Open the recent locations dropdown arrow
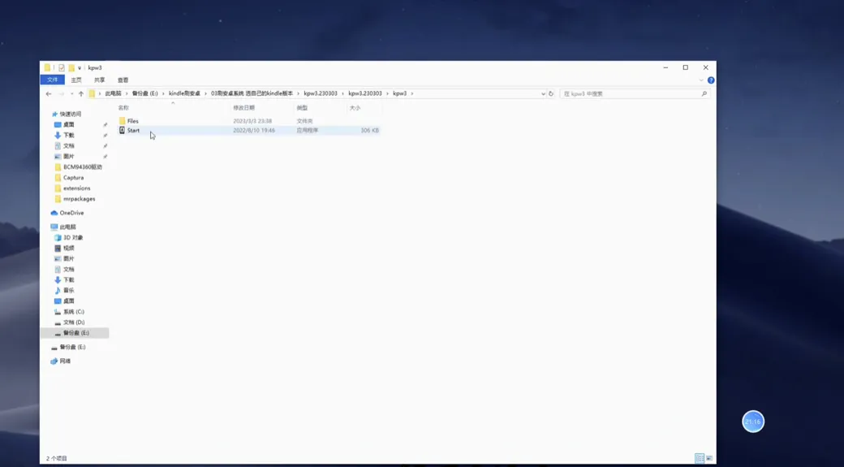Image resolution: width=844 pixels, height=467 pixels. coord(71,93)
